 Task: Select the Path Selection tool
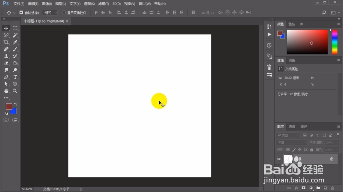pos(6,84)
